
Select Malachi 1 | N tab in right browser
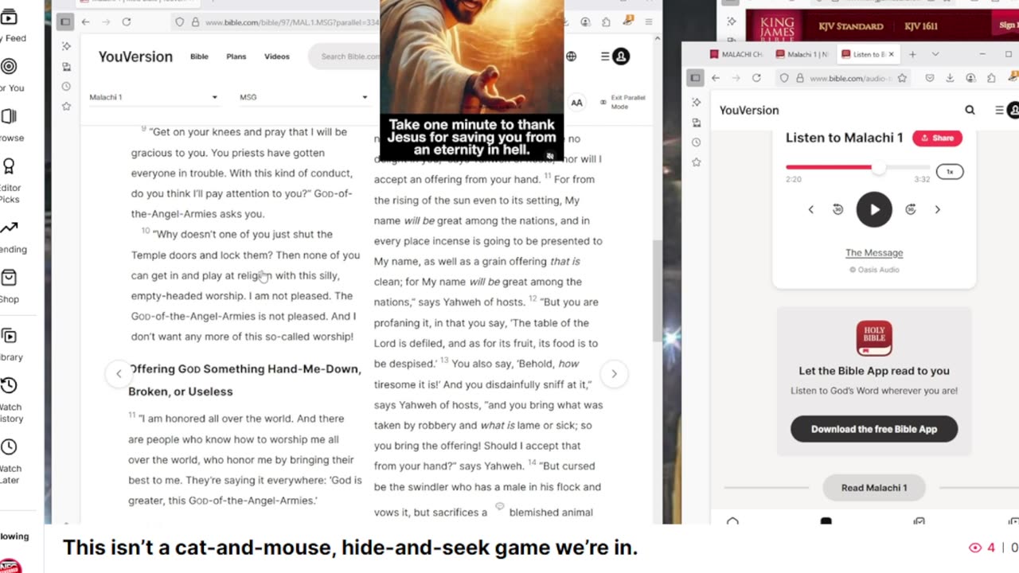[x=803, y=54]
